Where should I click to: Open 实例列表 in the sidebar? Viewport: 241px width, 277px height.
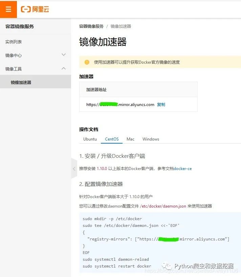14,42
